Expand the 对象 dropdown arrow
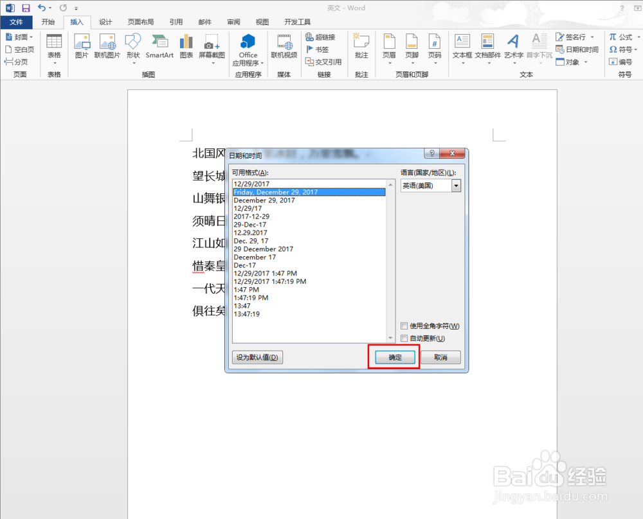The width and height of the screenshot is (643, 519). [x=586, y=62]
